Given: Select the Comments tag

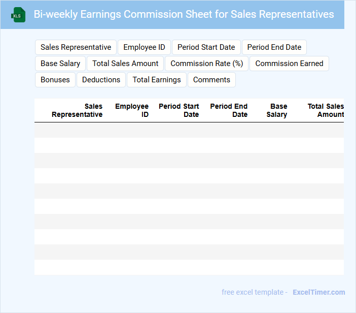Looking at the screenshot, I should pos(211,80).
